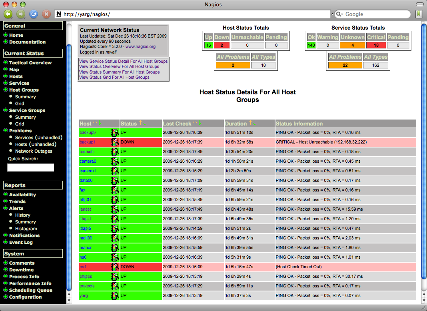View service details icon for backup1
This screenshot has width=427, height=311.
(x=115, y=142)
